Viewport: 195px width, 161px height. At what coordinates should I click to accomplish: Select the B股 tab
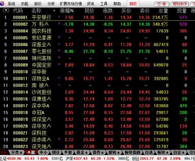coord(68,152)
